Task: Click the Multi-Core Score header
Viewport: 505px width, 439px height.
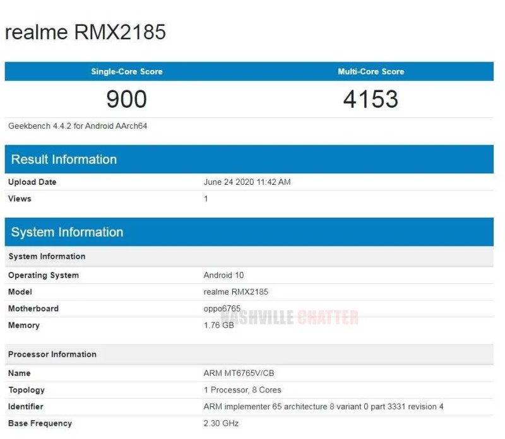Action: [x=371, y=71]
